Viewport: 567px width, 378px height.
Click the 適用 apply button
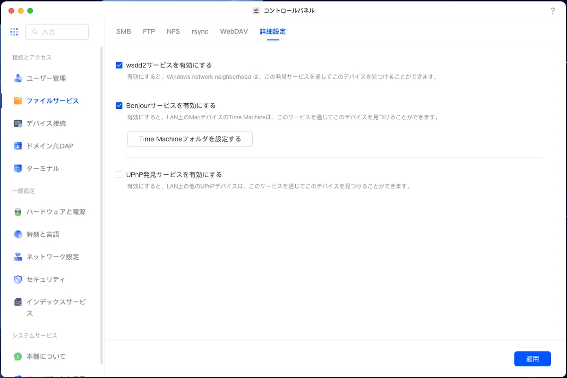533,359
